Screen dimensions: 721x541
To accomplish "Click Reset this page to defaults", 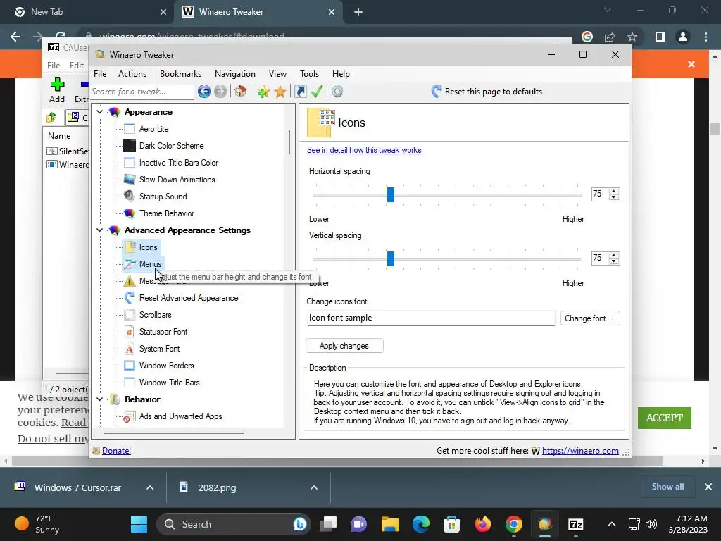I will pyautogui.click(x=487, y=91).
